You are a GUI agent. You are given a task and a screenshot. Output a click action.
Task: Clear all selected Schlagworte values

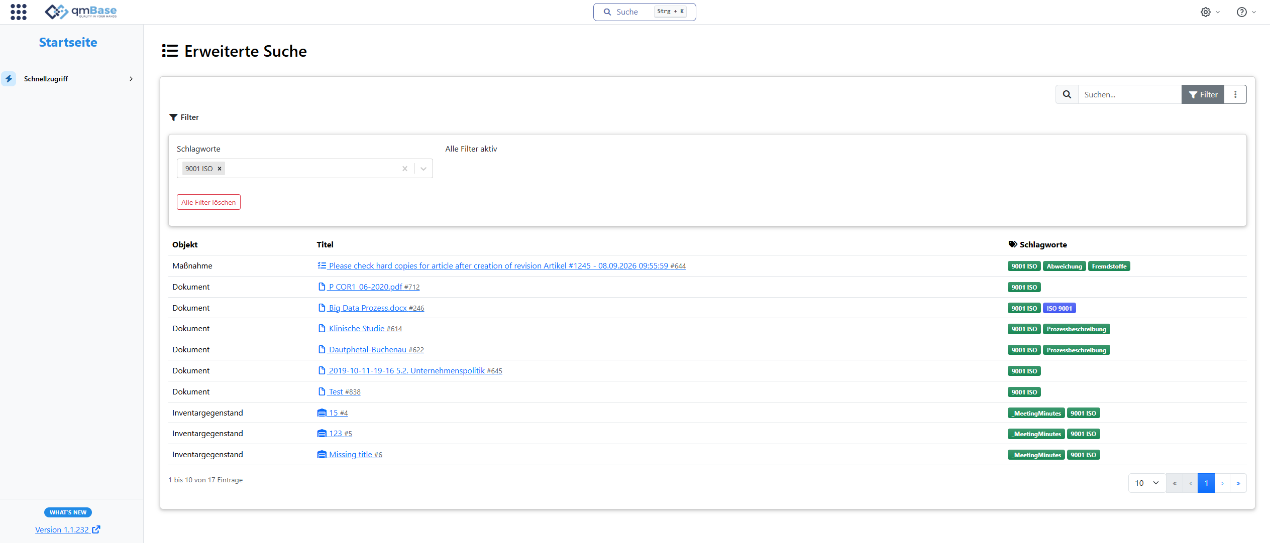[404, 169]
